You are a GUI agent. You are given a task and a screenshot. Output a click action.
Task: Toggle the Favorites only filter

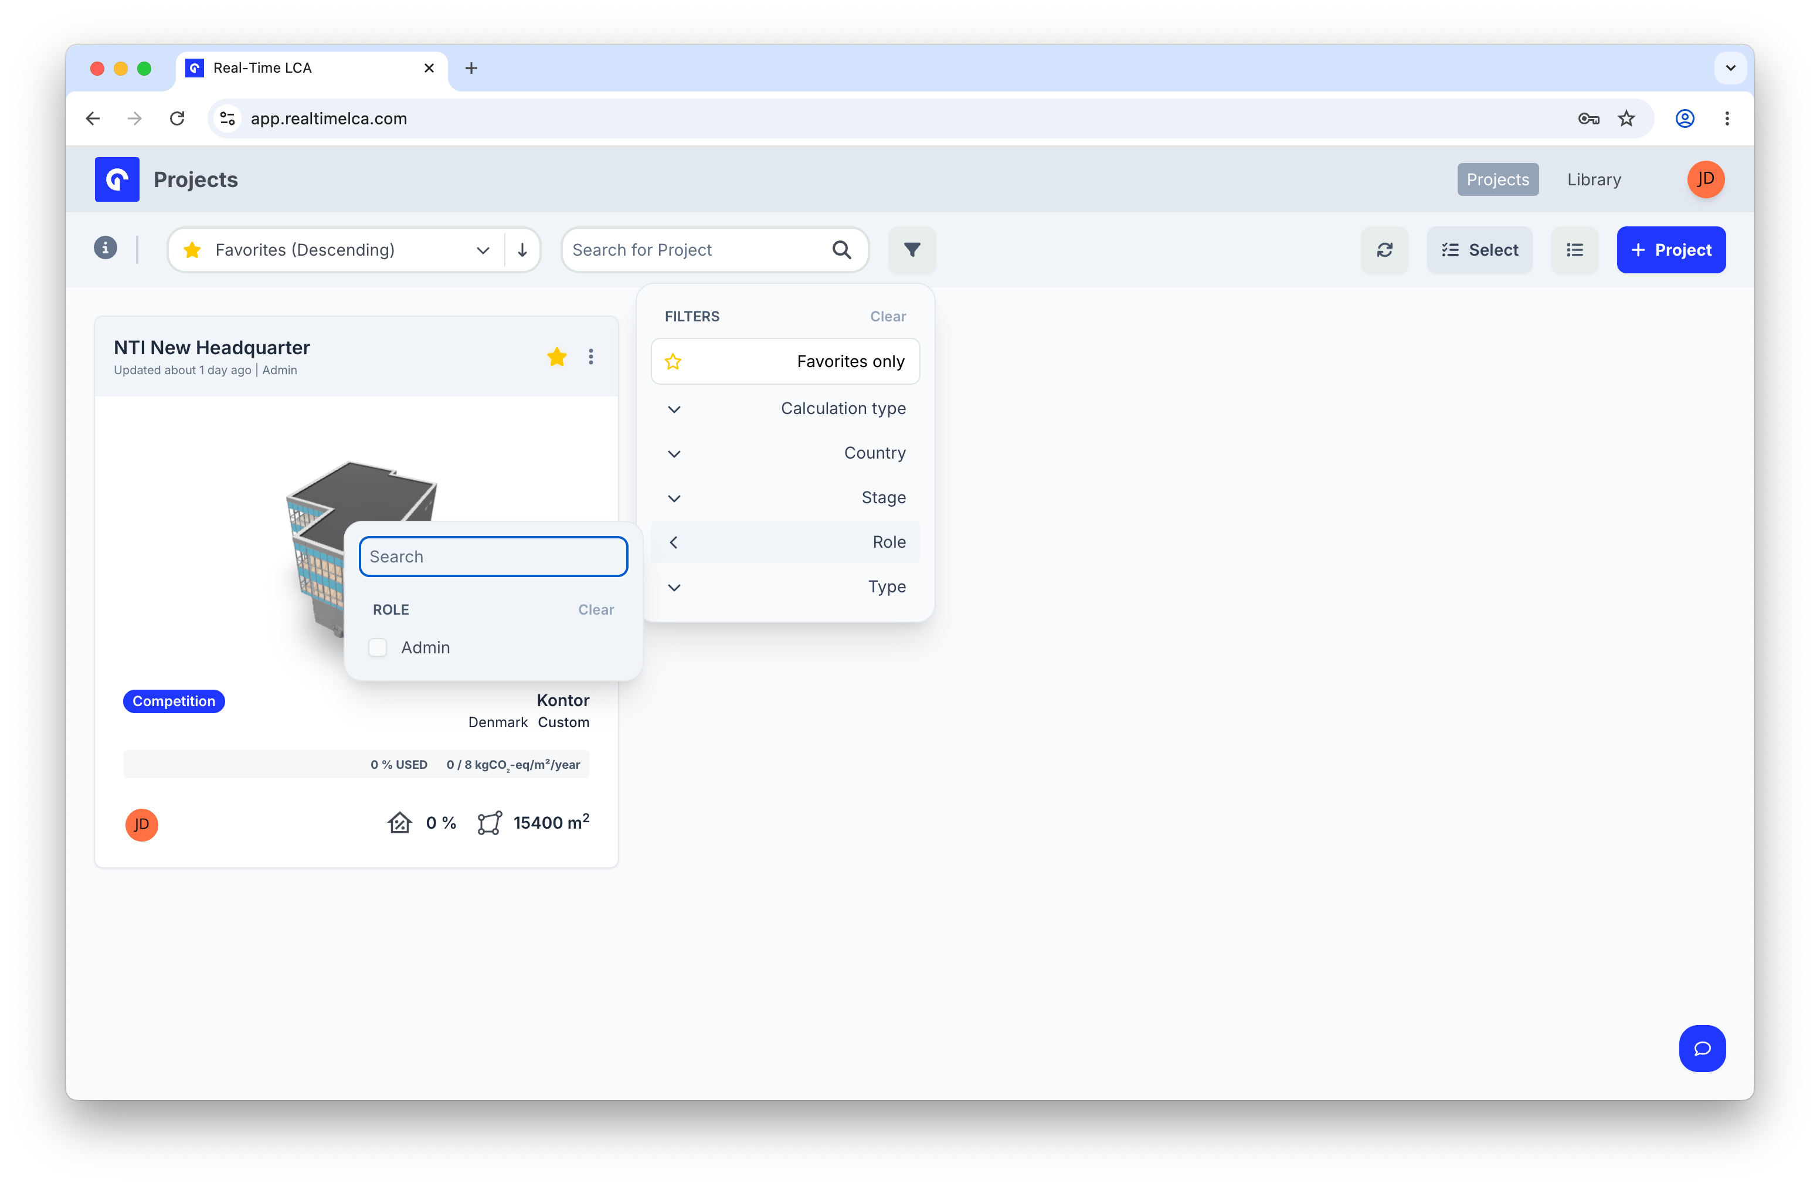(x=785, y=361)
